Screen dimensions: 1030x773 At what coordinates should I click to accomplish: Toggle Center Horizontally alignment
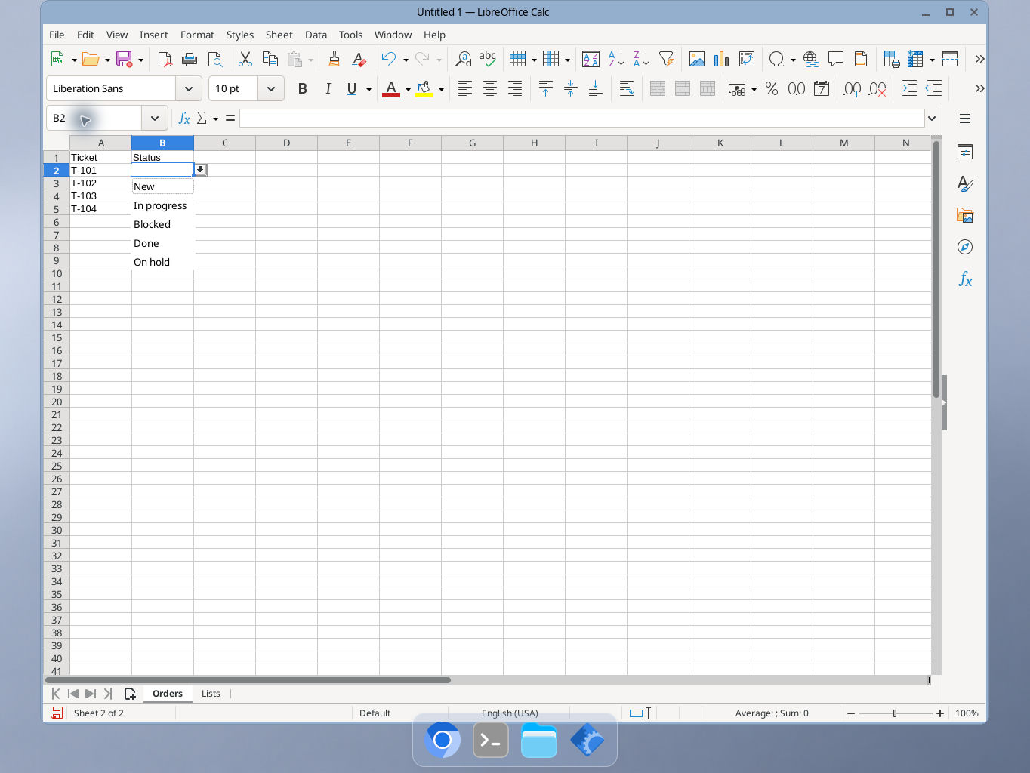tap(490, 89)
